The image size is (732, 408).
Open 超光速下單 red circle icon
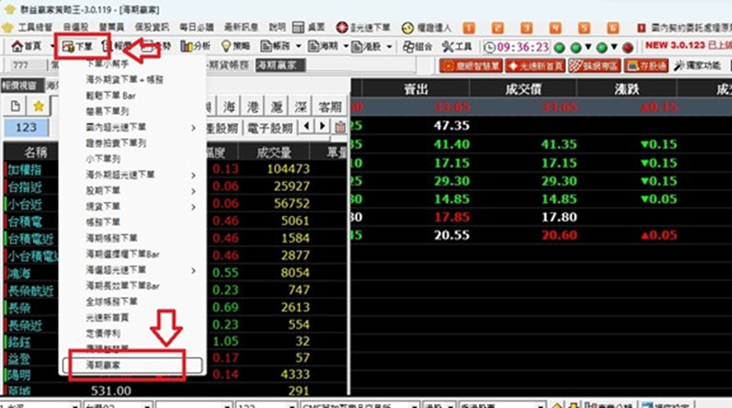pos(342,27)
